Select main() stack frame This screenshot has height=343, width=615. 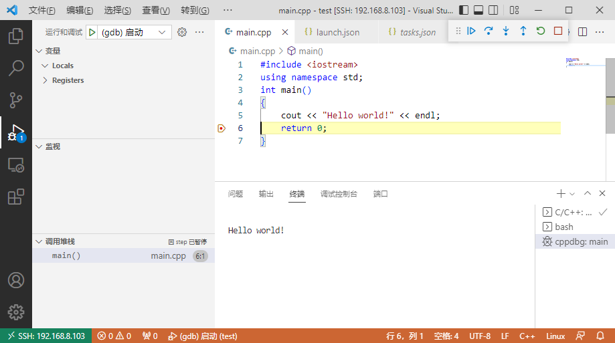(x=124, y=255)
